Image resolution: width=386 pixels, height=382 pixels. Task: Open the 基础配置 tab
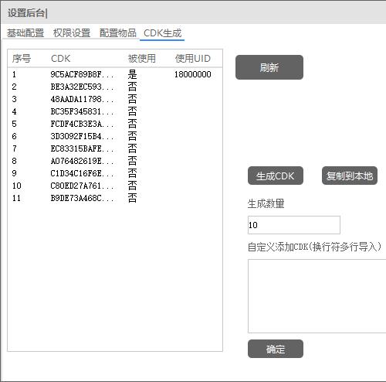pyautogui.click(x=25, y=33)
